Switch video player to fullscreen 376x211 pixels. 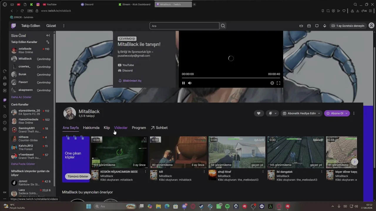click(278, 83)
